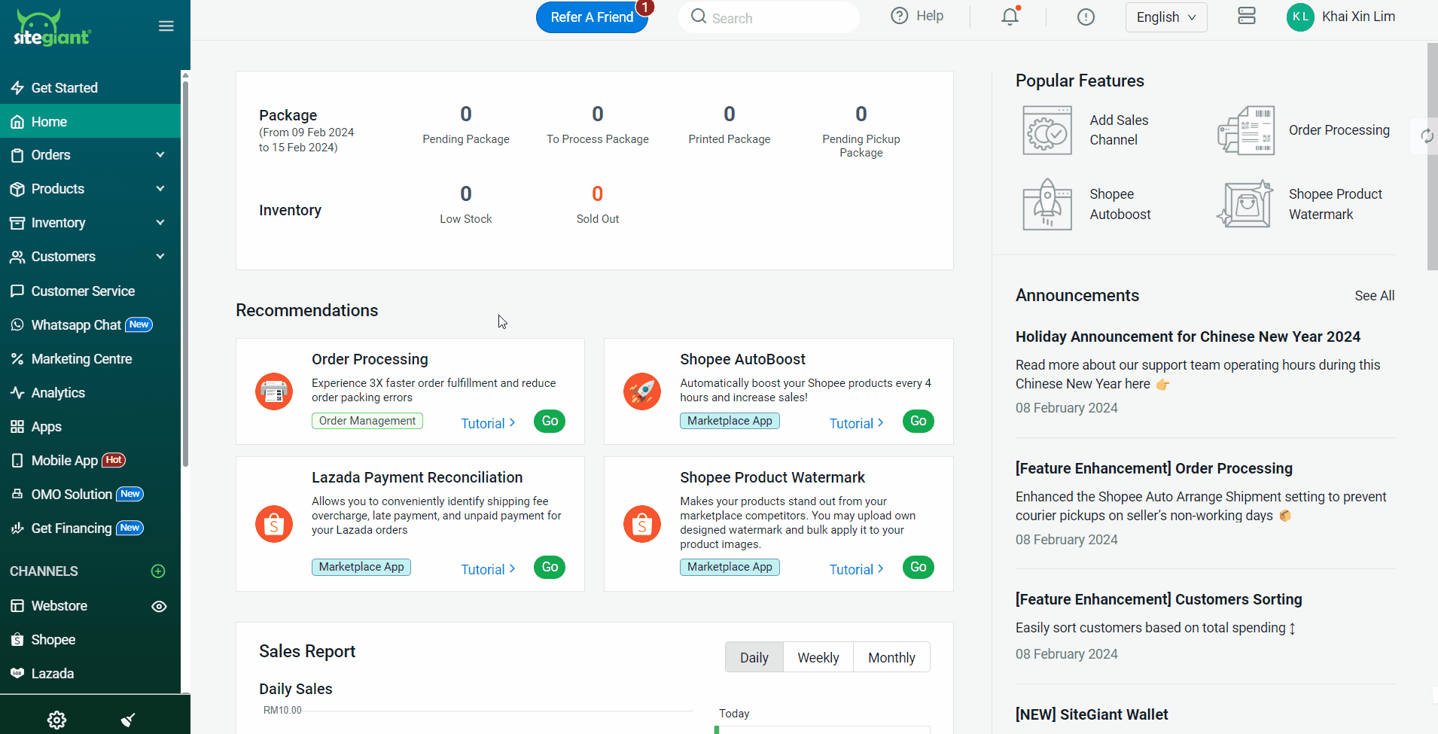The height and width of the screenshot is (734, 1438).
Task: Open settings gear icon at sidebar bottom
Action: pyautogui.click(x=56, y=720)
